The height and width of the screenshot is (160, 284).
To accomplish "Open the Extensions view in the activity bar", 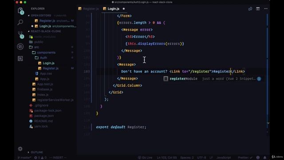I will pyautogui.click(x=20, y=58).
